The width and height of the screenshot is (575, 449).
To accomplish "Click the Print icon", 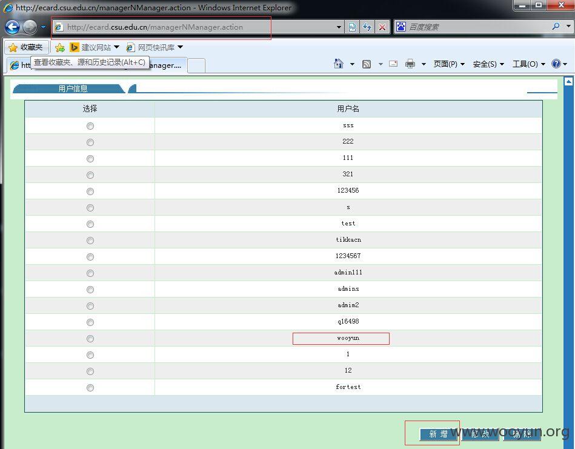I will (410, 64).
